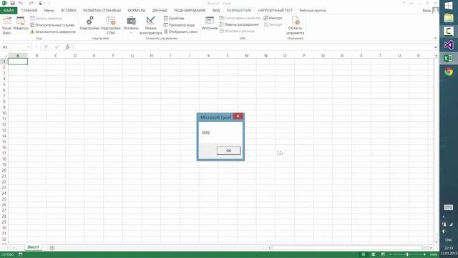Viewport: 458px width, 258px height.
Task: Switch to the ВИД tab
Action: click(216, 10)
